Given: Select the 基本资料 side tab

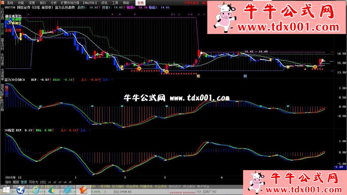Looking at the screenshot, I should tap(2, 44).
